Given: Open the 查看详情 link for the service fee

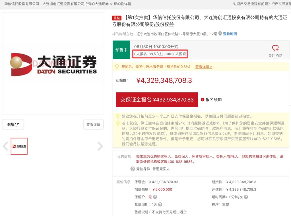Looking at the screenshot, I should (204, 67).
